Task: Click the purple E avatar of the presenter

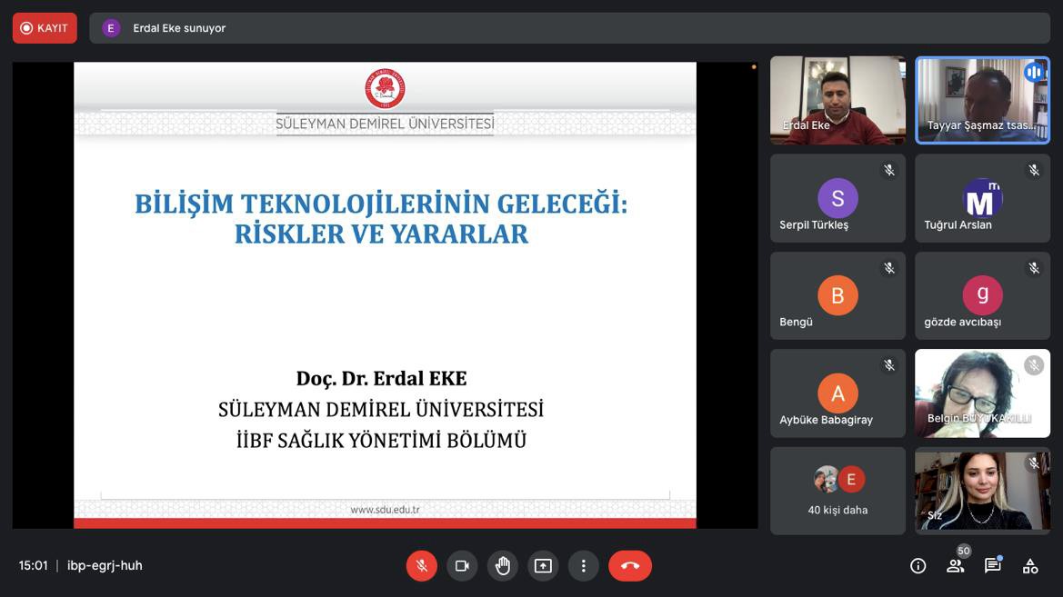Action: pos(111,28)
